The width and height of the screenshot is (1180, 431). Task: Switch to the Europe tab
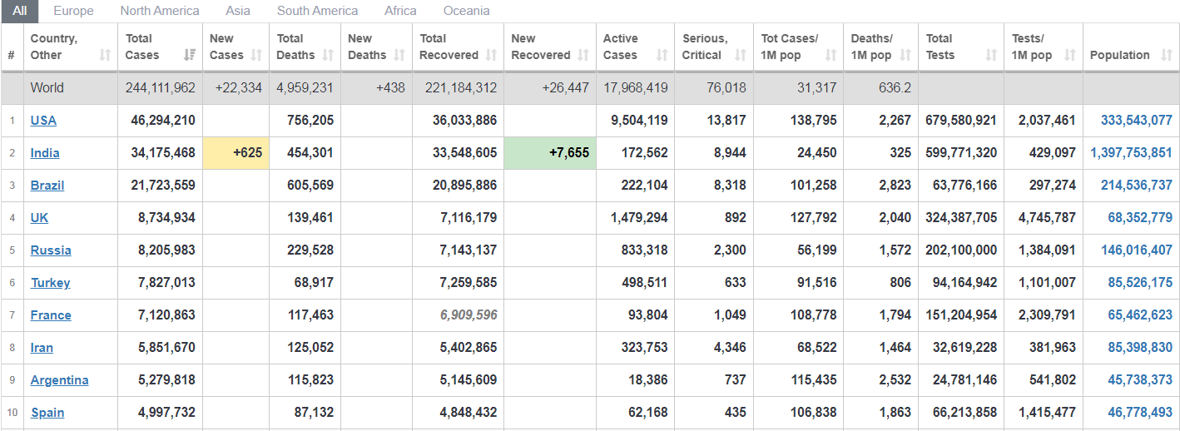(73, 11)
